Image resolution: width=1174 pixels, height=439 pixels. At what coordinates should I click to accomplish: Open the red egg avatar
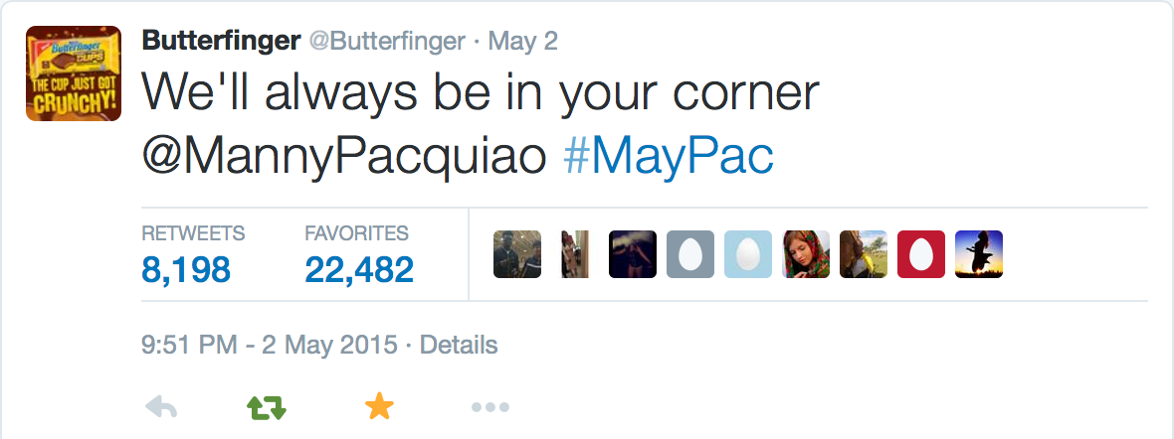[x=921, y=254]
